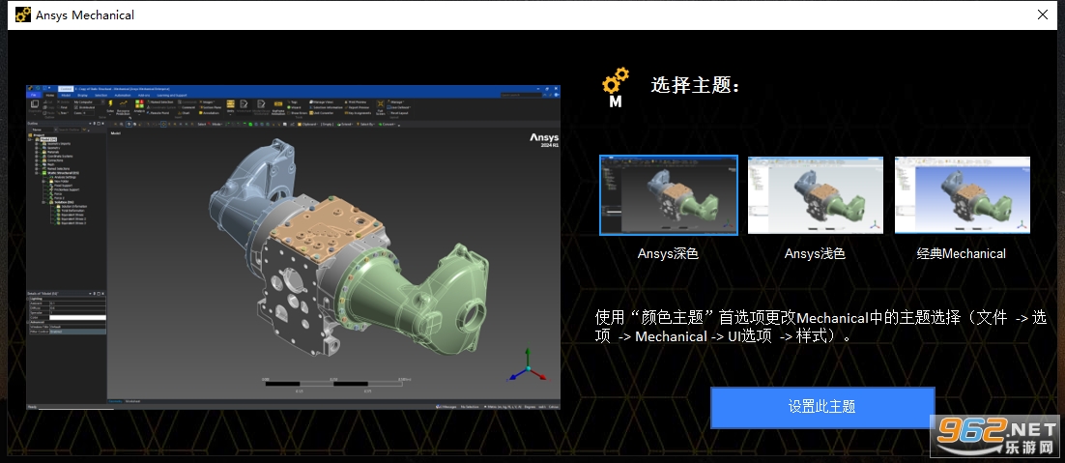The height and width of the screenshot is (463, 1065).
Task: Select the Ansys浅色 theme thumbnail
Action: pos(815,195)
